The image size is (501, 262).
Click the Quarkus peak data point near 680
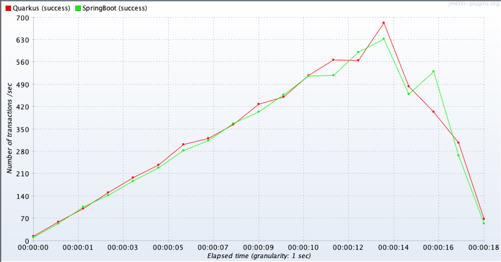pyautogui.click(x=384, y=23)
